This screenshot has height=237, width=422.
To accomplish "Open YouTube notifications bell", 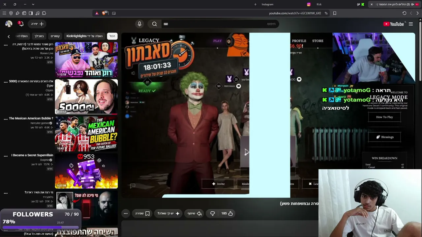I will (21, 24).
